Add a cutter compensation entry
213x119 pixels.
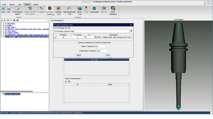(x=66, y=81)
